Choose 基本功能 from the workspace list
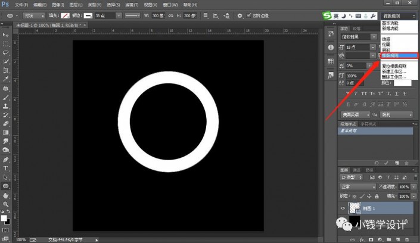420x243 pixels. click(x=390, y=23)
